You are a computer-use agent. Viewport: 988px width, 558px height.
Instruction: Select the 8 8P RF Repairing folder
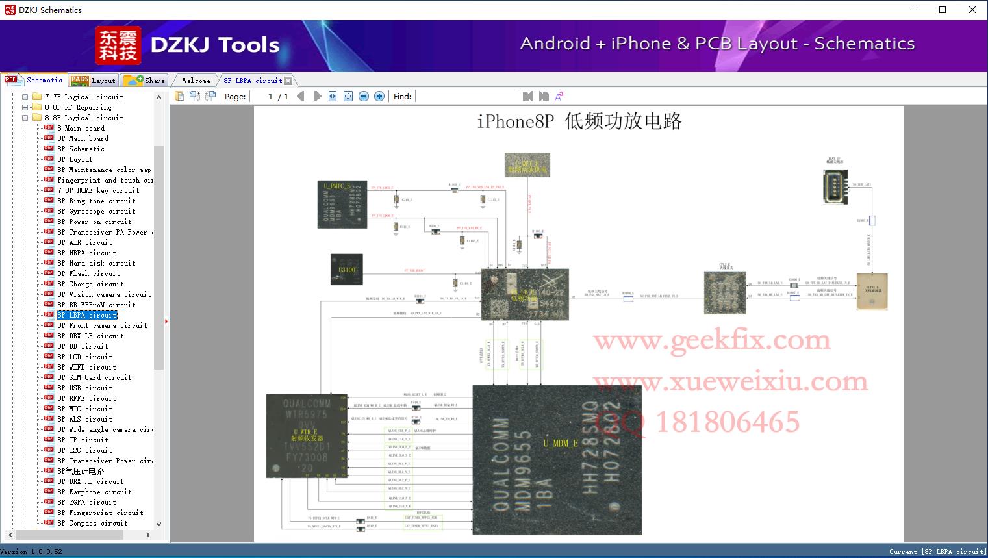click(78, 107)
